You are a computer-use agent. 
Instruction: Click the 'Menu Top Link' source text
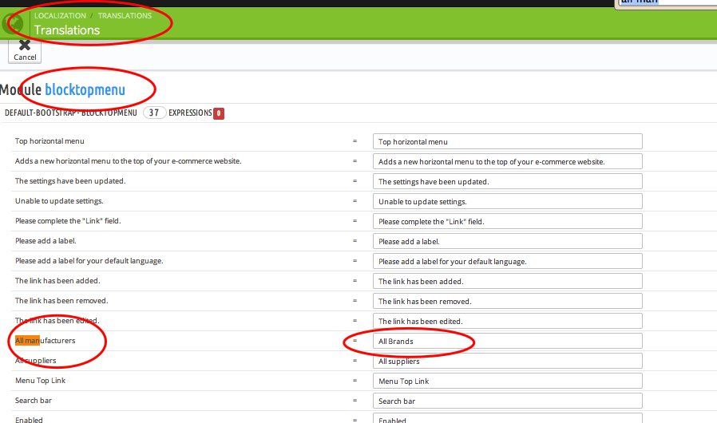pos(40,381)
